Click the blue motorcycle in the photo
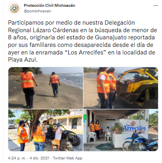This screenshot has height=163, width=162. [140, 142]
